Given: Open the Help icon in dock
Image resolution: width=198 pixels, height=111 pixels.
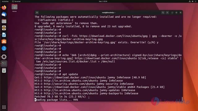Looking at the screenshot, I should [x=4, y=48].
